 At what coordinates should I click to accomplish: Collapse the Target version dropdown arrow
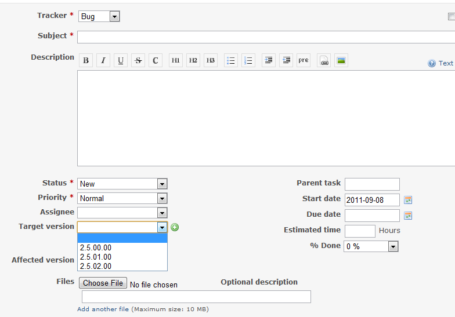click(162, 227)
